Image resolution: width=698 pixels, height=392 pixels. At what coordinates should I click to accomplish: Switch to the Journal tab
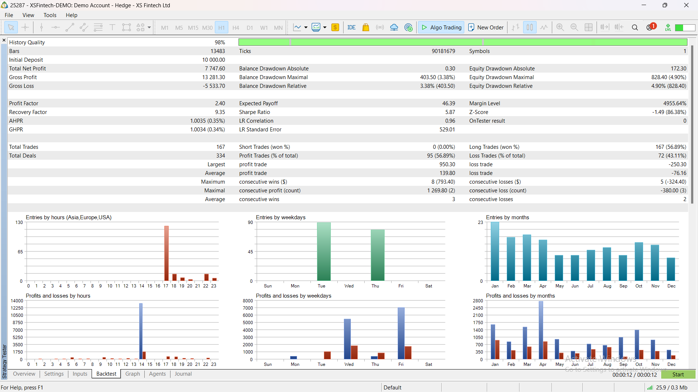pos(183,374)
